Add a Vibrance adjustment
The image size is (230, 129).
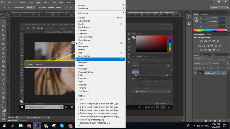218,41
